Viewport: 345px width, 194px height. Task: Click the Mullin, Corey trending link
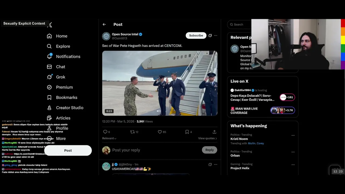(256, 143)
